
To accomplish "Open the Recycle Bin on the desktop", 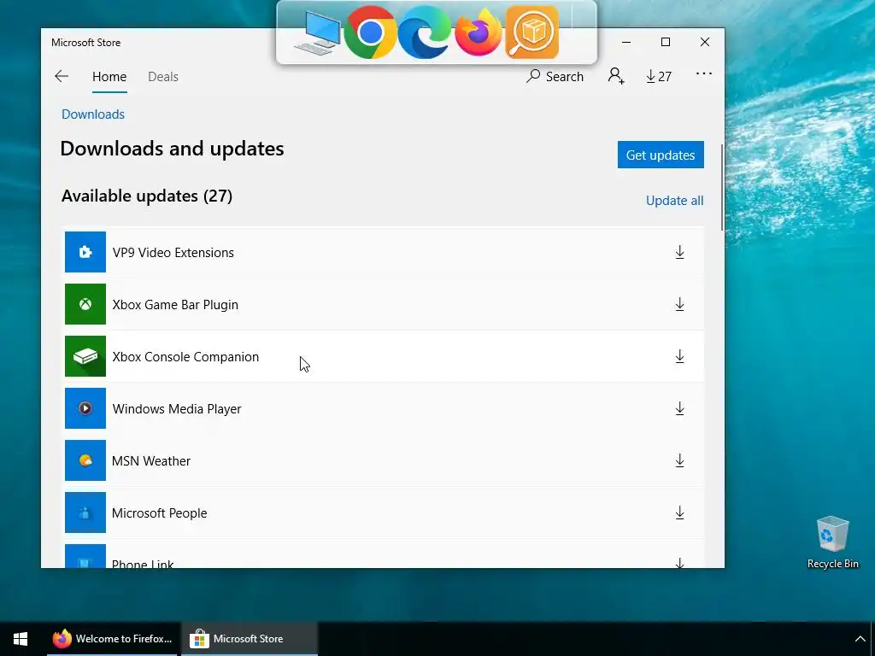I will pyautogui.click(x=832, y=542).
